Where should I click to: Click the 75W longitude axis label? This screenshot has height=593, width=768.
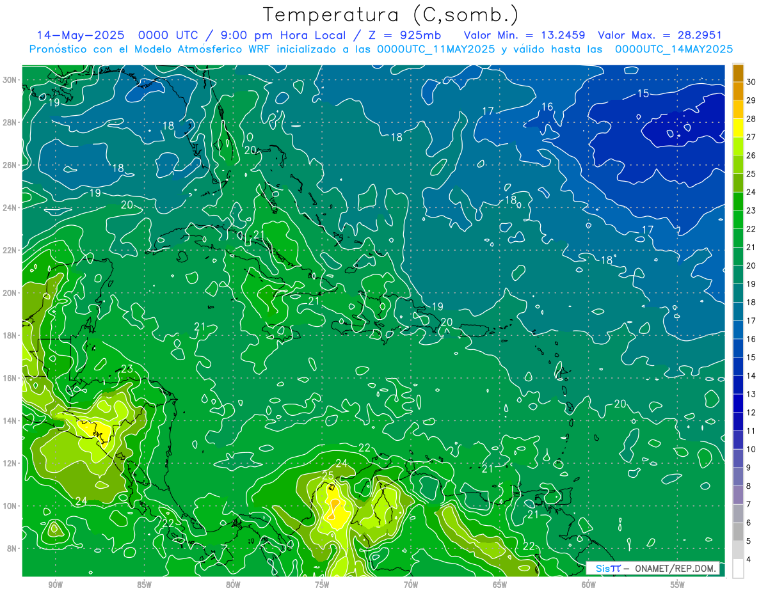[x=322, y=585]
